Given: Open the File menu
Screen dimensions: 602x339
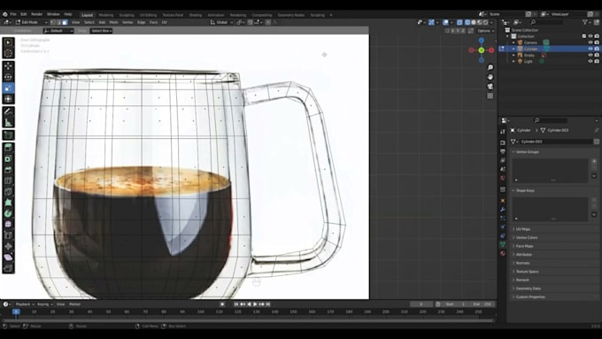Looking at the screenshot, I should point(13,14).
